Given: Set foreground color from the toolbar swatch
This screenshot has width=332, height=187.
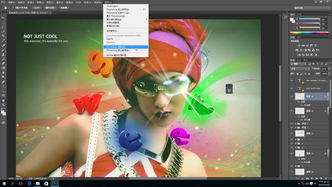Looking at the screenshot, I should click(2, 111).
